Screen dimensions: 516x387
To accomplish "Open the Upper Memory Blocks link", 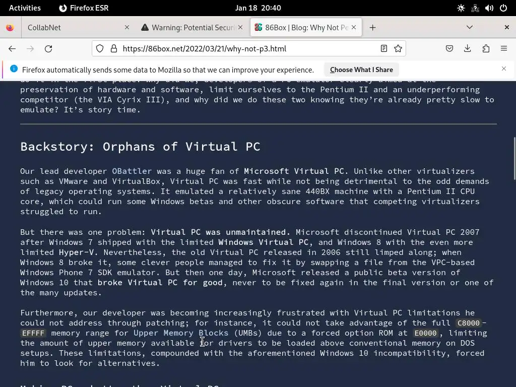I will [181, 333].
